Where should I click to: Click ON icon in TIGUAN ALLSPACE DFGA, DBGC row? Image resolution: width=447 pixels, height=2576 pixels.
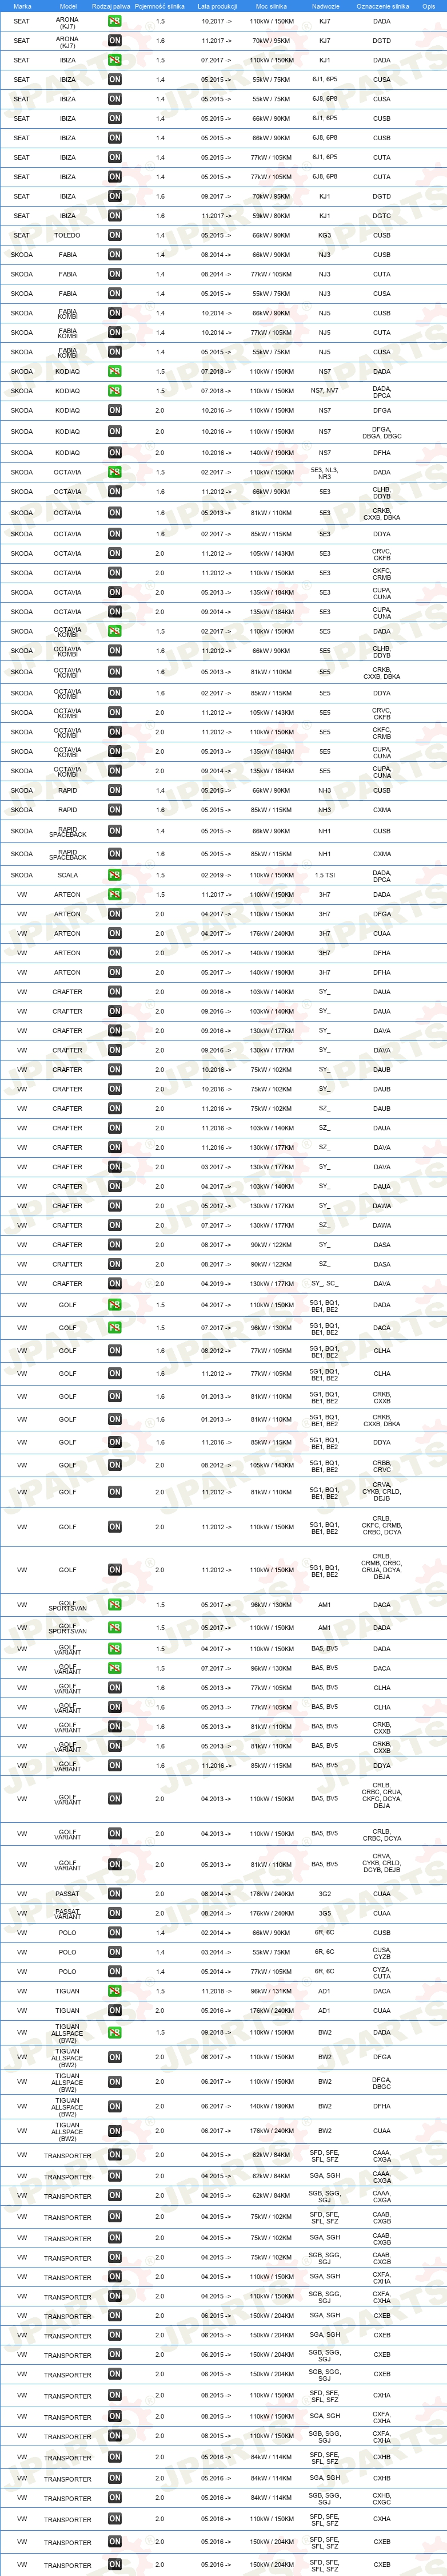pos(115,2082)
